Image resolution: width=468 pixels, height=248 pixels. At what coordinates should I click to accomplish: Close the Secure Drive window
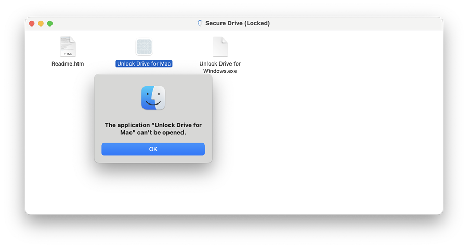pyautogui.click(x=32, y=23)
